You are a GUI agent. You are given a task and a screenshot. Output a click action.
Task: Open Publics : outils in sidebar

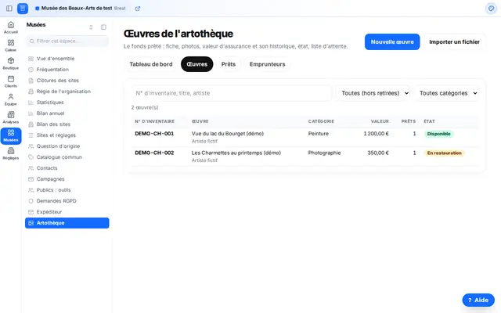coord(67,190)
